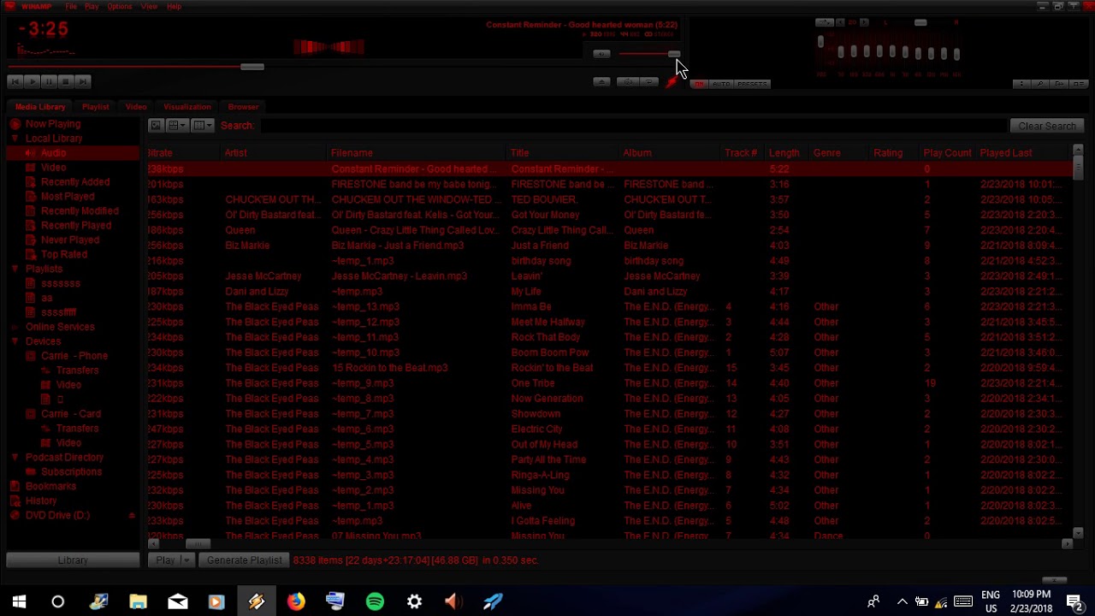Skip to the next track
This screenshot has width=1095, height=616.
point(83,81)
